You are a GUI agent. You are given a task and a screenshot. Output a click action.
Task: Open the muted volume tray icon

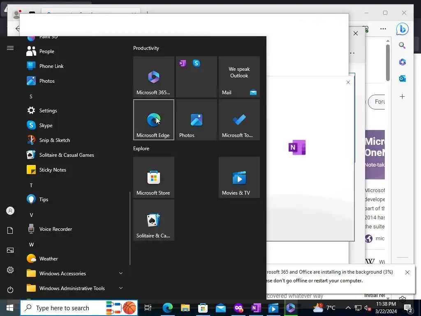point(368,308)
